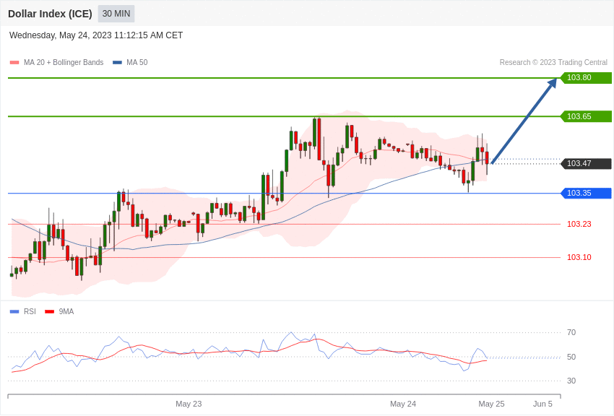Click the Dollar Index (ICE) title

pyautogui.click(x=50, y=14)
